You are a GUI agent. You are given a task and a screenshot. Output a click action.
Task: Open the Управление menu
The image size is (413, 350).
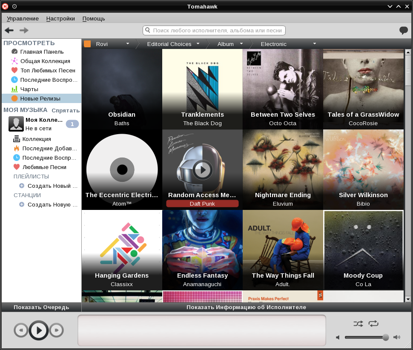click(x=23, y=18)
